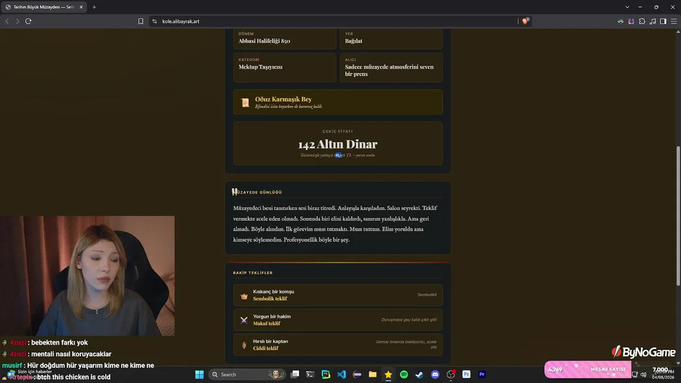Viewport: 681px width, 383px height.
Task: Click the scroll icon beside Oðuz Karmaşık Bey
Action: (245, 103)
